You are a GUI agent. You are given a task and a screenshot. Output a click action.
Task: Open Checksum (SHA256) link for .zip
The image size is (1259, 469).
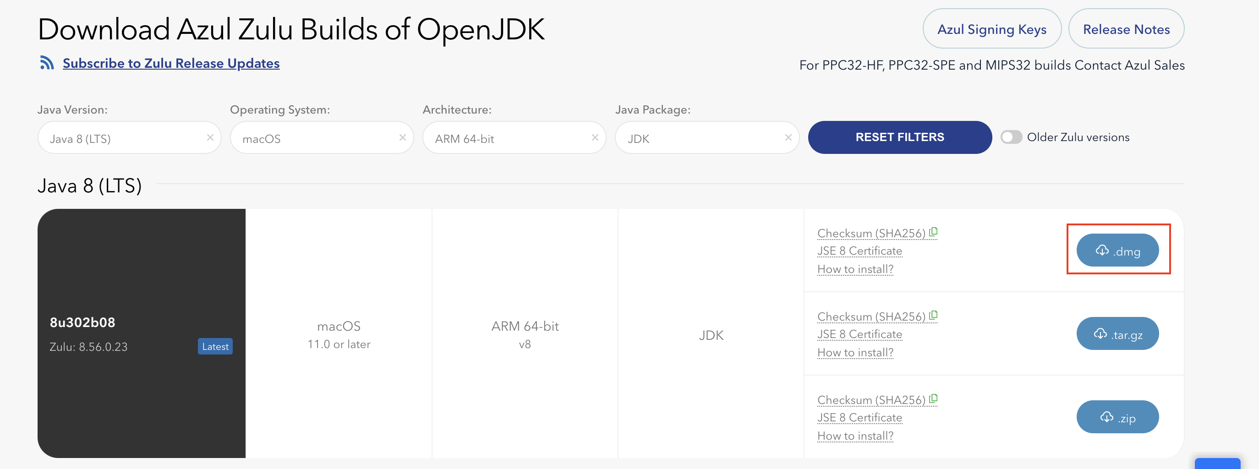point(871,400)
